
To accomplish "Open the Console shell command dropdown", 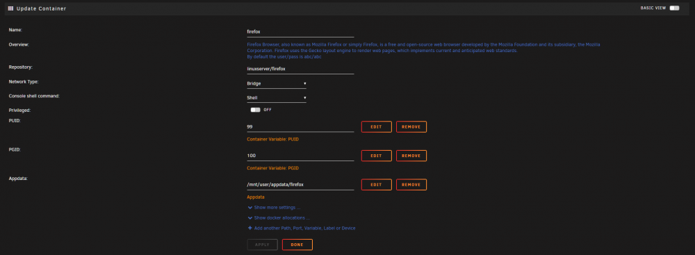I will 277,97.
